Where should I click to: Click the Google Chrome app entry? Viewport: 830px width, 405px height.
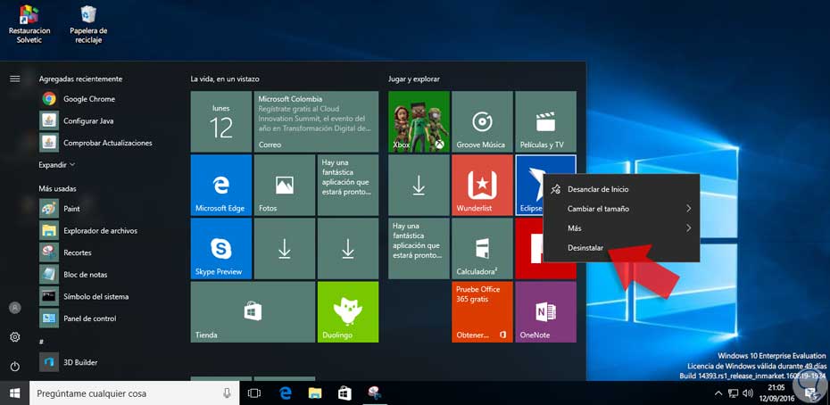88,99
